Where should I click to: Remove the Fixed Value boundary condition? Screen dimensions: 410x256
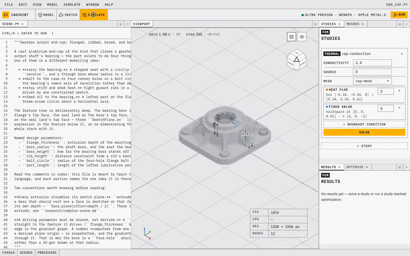(x=399, y=108)
